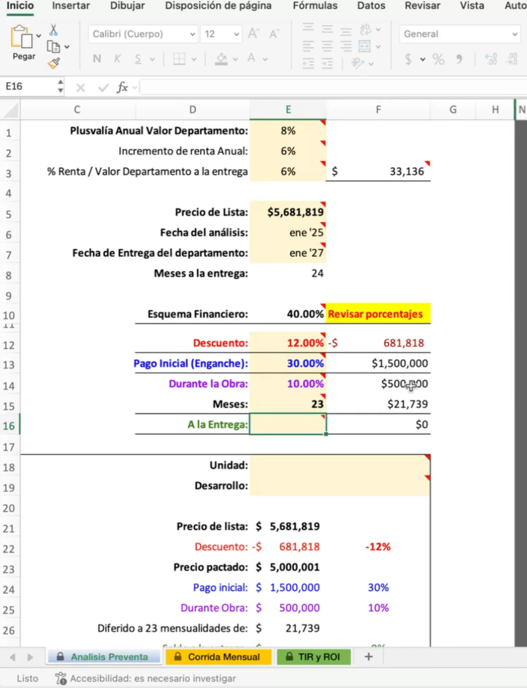
Task: Click Decrease Decimal icon
Action: click(511, 59)
